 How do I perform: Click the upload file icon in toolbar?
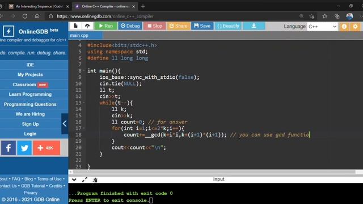coord(87,26)
